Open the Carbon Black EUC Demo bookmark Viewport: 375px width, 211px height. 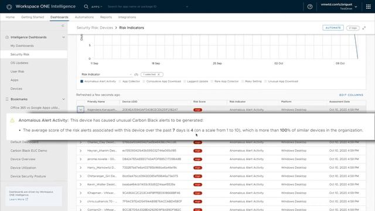(29, 151)
